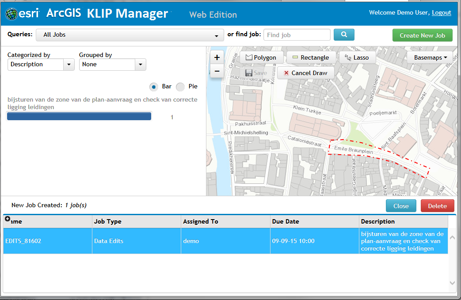
Task: Zoom out the map with minus button
Action: [217, 71]
